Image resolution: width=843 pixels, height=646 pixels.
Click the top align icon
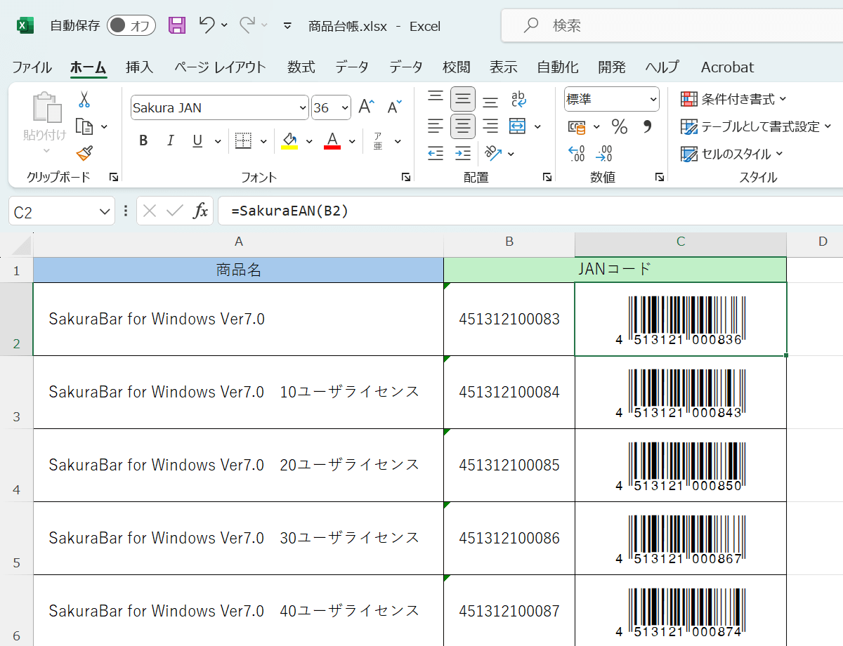[x=436, y=97]
